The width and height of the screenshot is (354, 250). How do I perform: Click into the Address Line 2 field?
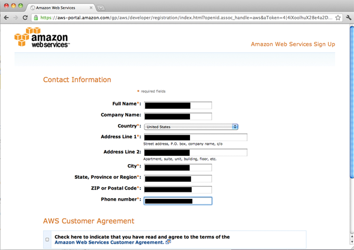point(195,152)
